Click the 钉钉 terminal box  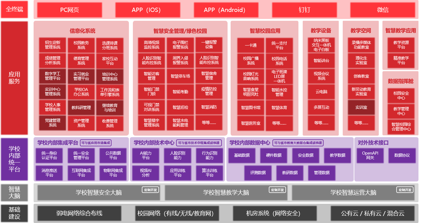tap(304, 10)
